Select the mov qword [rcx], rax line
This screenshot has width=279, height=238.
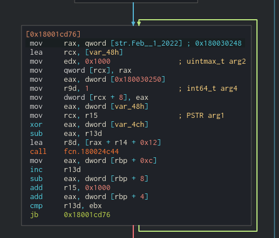coord(81,70)
